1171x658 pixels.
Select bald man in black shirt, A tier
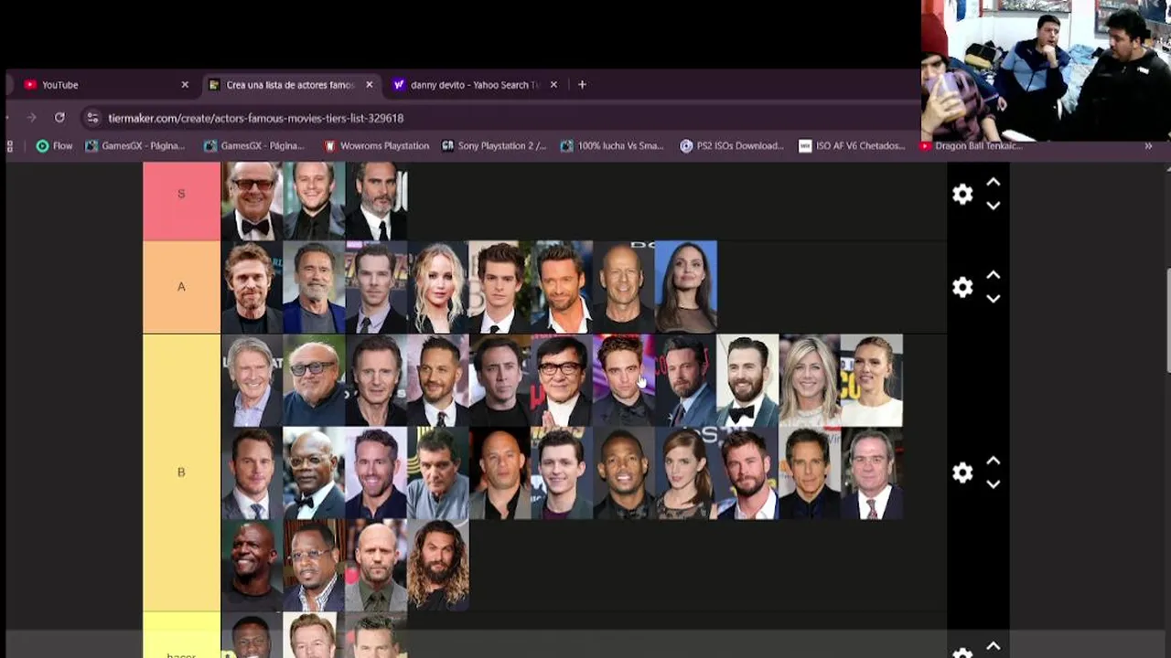click(624, 287)
